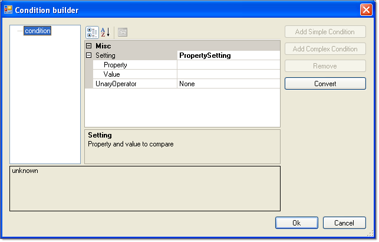Click the PropertySetting value cell
Image resolution: width=379 pixels, height=242 pixels.
229,55
